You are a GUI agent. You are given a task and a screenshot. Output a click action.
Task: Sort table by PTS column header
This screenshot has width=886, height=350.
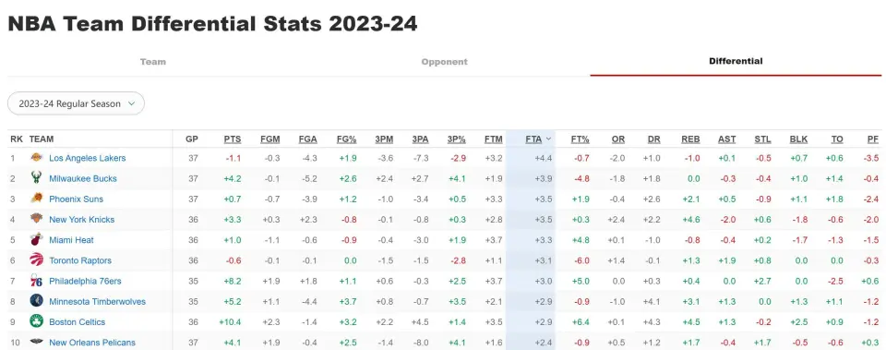coord(233,139)
